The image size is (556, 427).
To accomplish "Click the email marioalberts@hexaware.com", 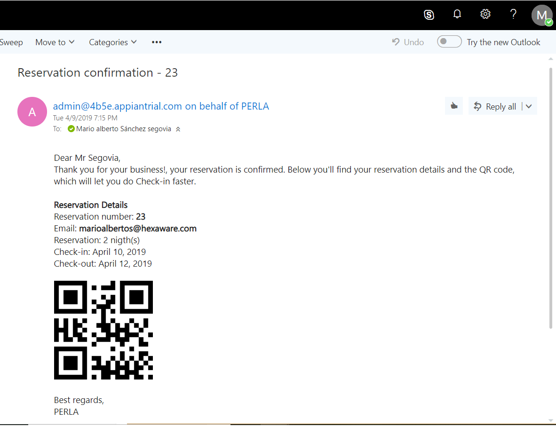I will click(137, 229).
